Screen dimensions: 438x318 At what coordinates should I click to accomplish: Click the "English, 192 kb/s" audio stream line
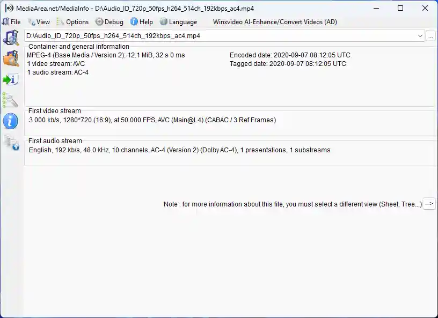tap(179, 150)
